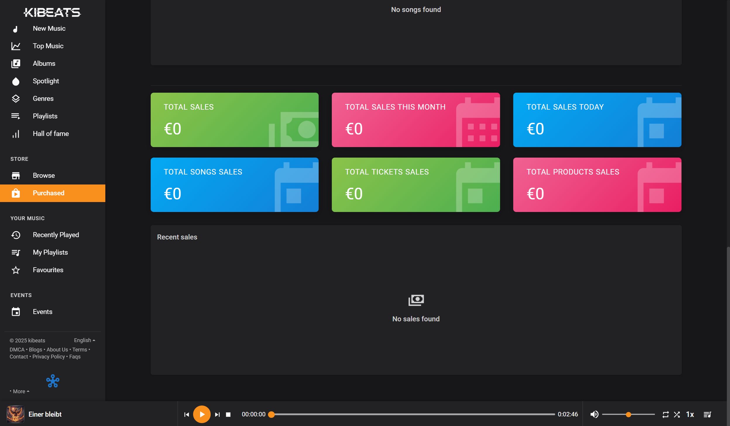Image resolution: width=730 pixels, height=426 pixels.
Task: Go to My Playlists
Action: coord(50,252)
